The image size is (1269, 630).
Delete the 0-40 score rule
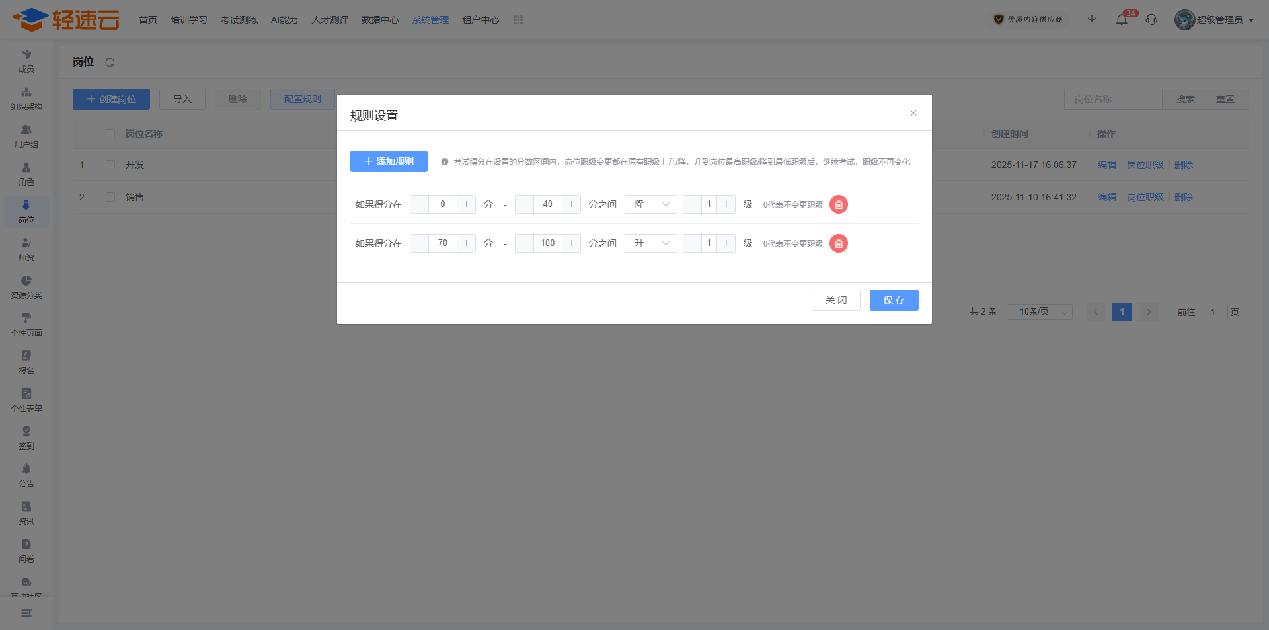[x=838, y=205]
